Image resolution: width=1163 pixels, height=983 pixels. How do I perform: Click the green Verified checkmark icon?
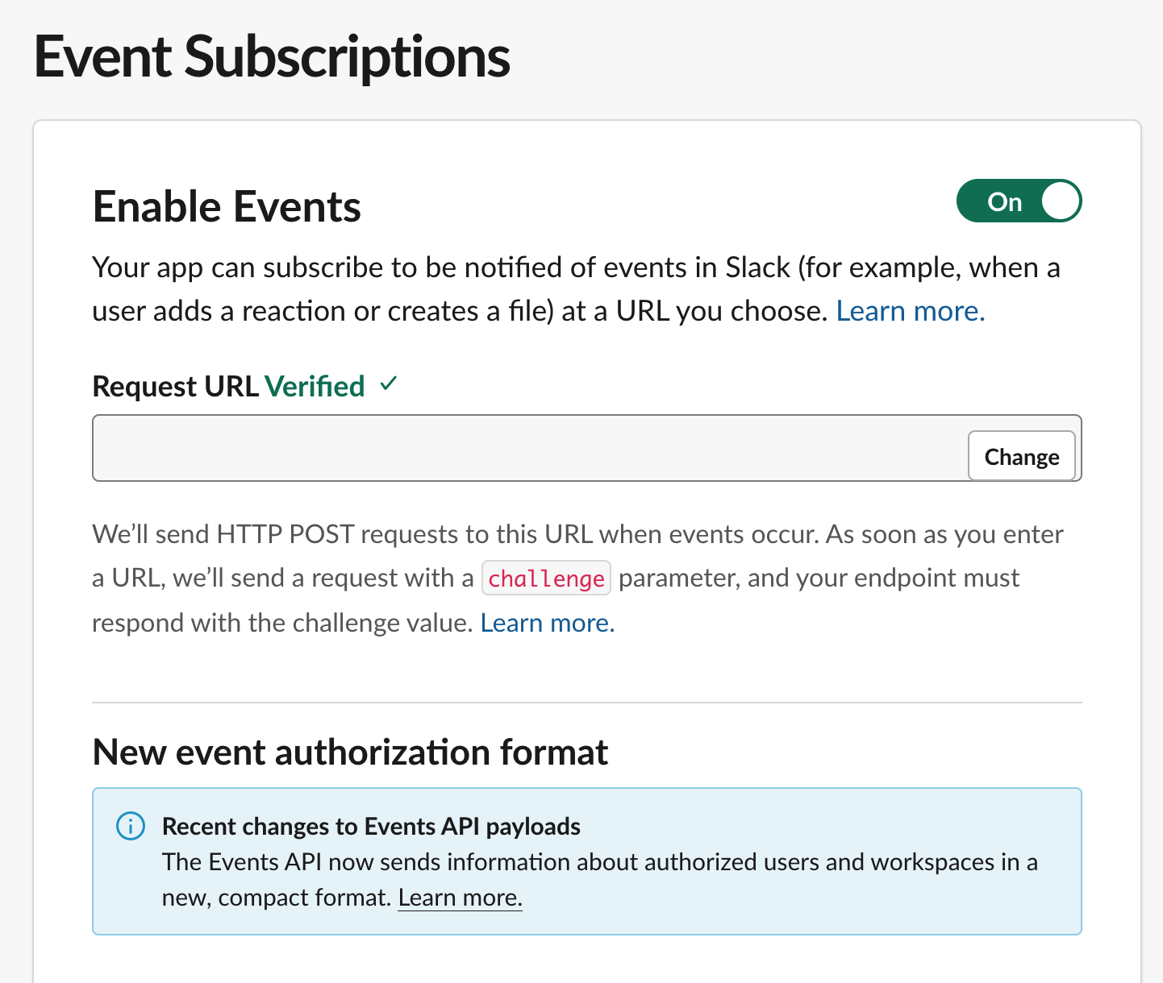tap(389, 384)
